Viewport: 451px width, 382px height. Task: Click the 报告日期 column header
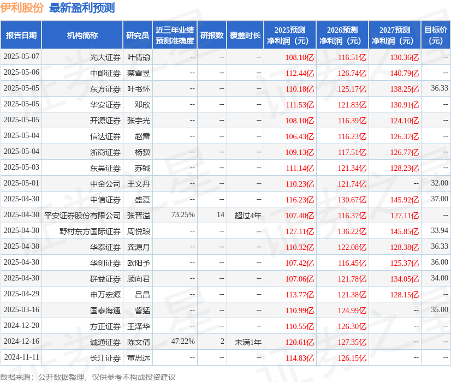click(21, 35)
